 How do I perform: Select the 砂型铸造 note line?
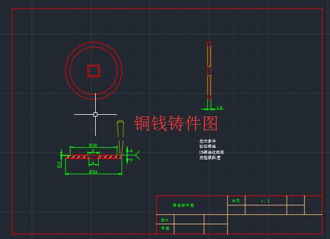(207, 146)
